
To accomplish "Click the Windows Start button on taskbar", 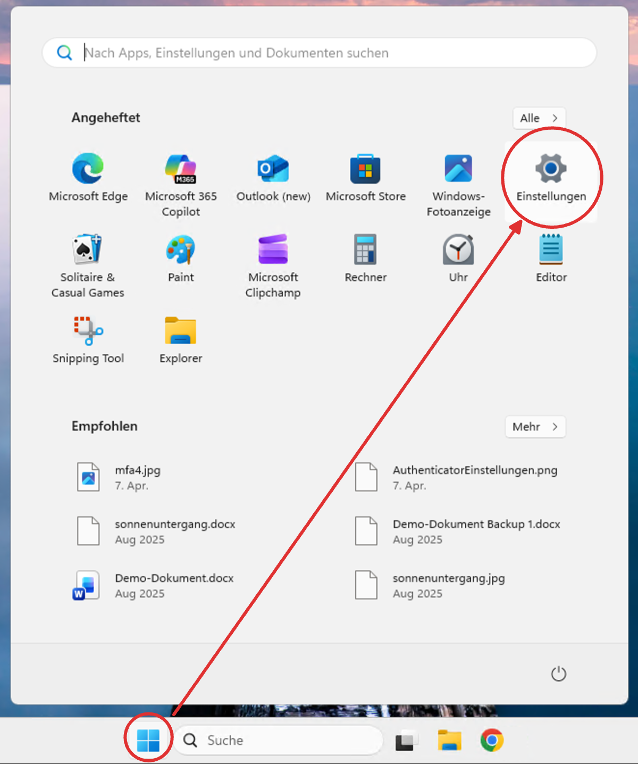I will [x=148, y=740].
